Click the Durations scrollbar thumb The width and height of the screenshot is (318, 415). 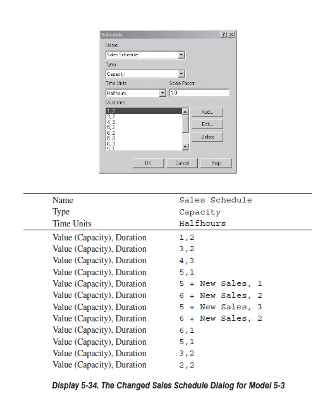coord(185,123)
